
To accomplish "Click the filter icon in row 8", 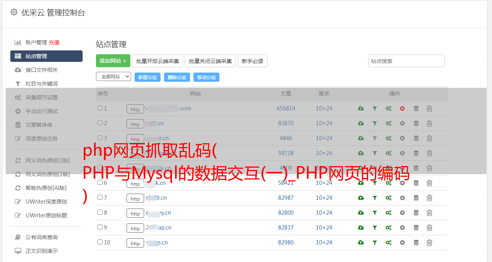I will pyautogui.click(x=375, y=213).
